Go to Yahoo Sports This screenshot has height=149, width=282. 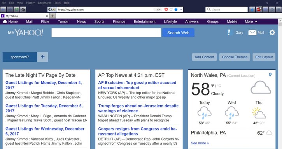pos(99,22)
